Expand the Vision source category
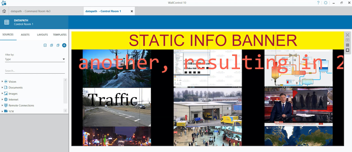Screen dimensions: 352x152 (2, 82)
